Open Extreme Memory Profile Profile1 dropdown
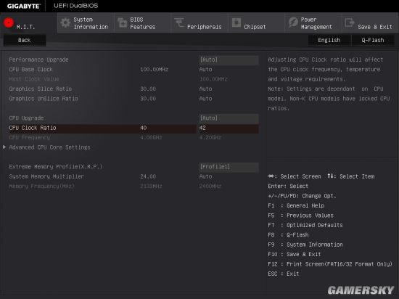 (x=229, y=167)
